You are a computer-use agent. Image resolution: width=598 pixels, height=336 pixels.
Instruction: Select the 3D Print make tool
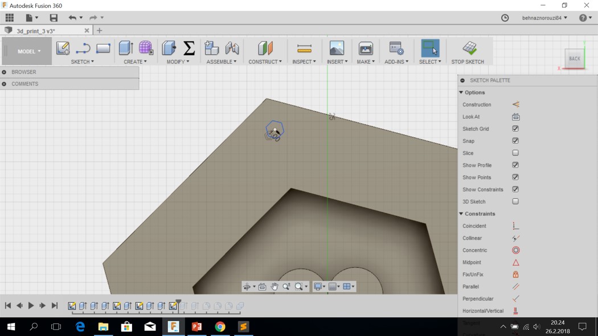[366, 48]
